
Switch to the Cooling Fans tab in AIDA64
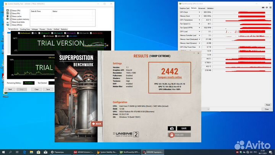pos(25,29)
